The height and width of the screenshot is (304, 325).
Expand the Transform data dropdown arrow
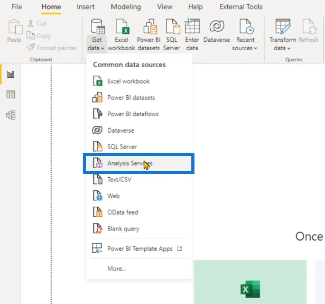(289, 48)
